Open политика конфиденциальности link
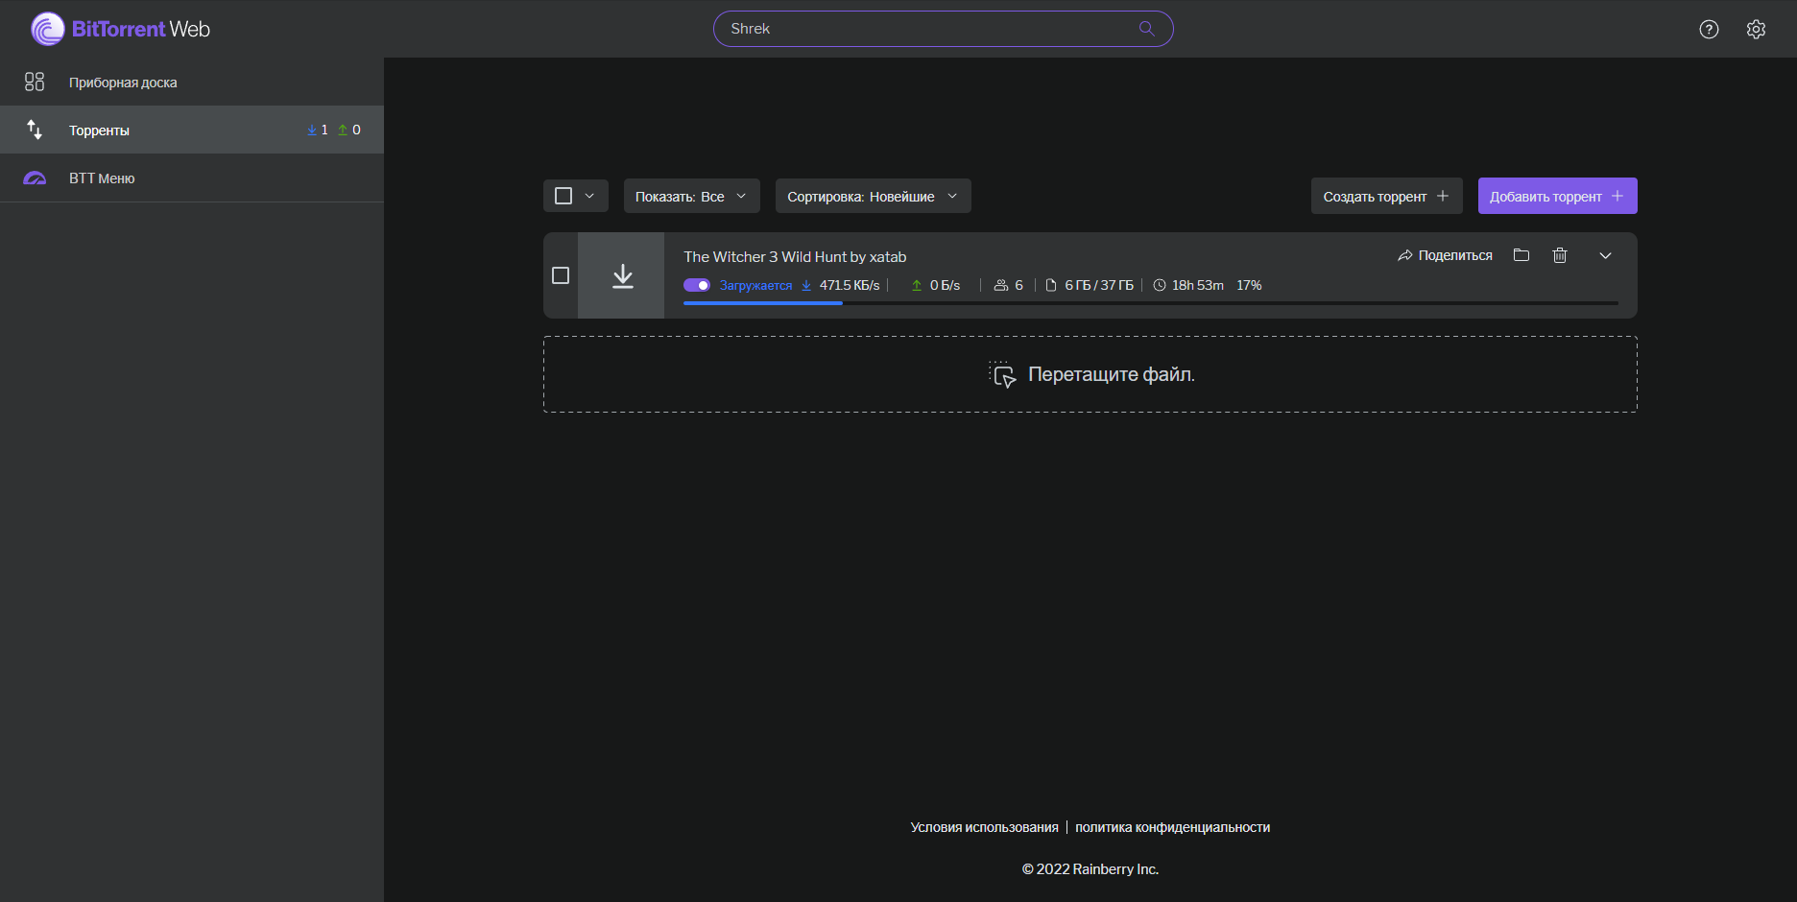Image resolution: width=1797 pixels, height=902 pixels. [x=1172, y=827]
